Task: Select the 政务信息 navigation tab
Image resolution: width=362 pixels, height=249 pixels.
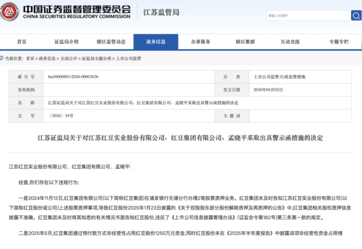Action: (x=156, y=42)
